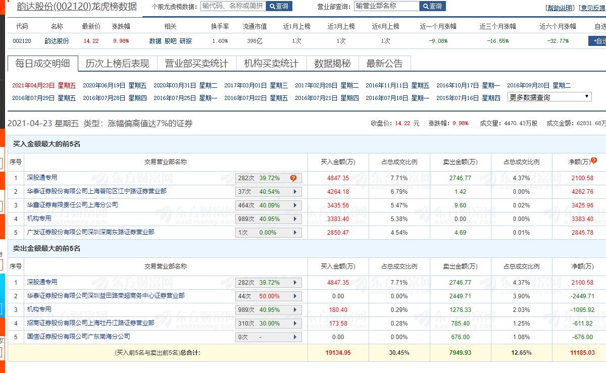Select the 最新公告 tab
Viewport: 606px width, 373px height.
pos(385,63)
